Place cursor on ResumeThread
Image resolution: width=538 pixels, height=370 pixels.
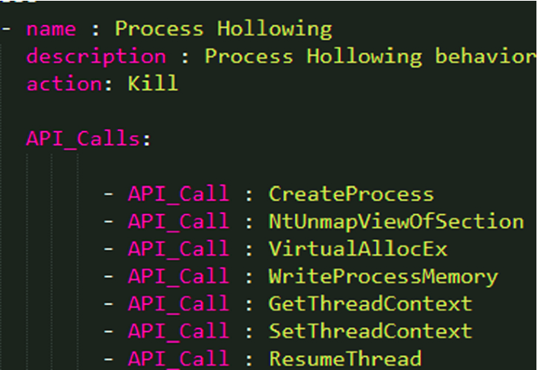[345, 359]
